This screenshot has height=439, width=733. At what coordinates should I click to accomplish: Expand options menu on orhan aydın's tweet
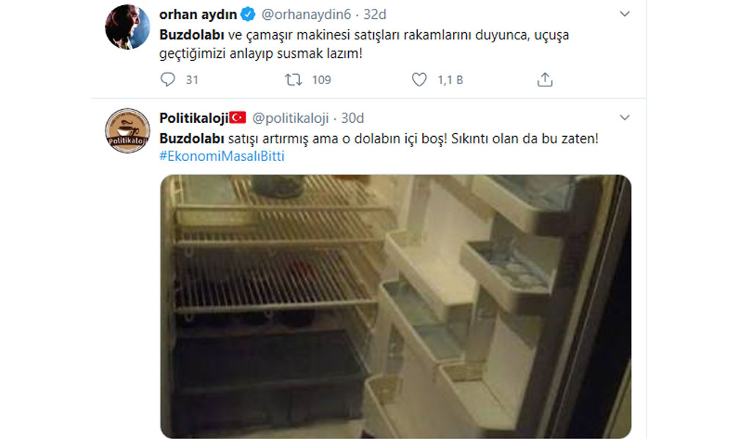[x=625, y=14]
